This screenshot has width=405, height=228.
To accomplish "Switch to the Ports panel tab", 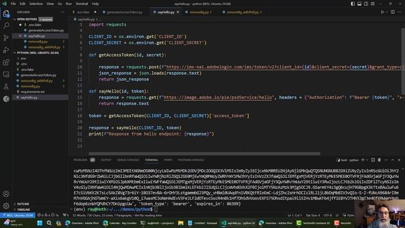I will 168,160.
